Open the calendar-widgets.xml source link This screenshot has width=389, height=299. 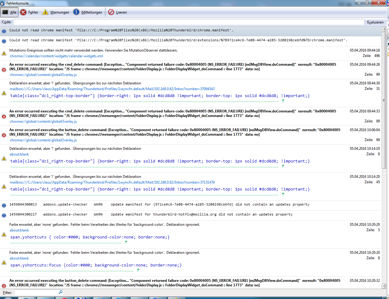(56, 56)
